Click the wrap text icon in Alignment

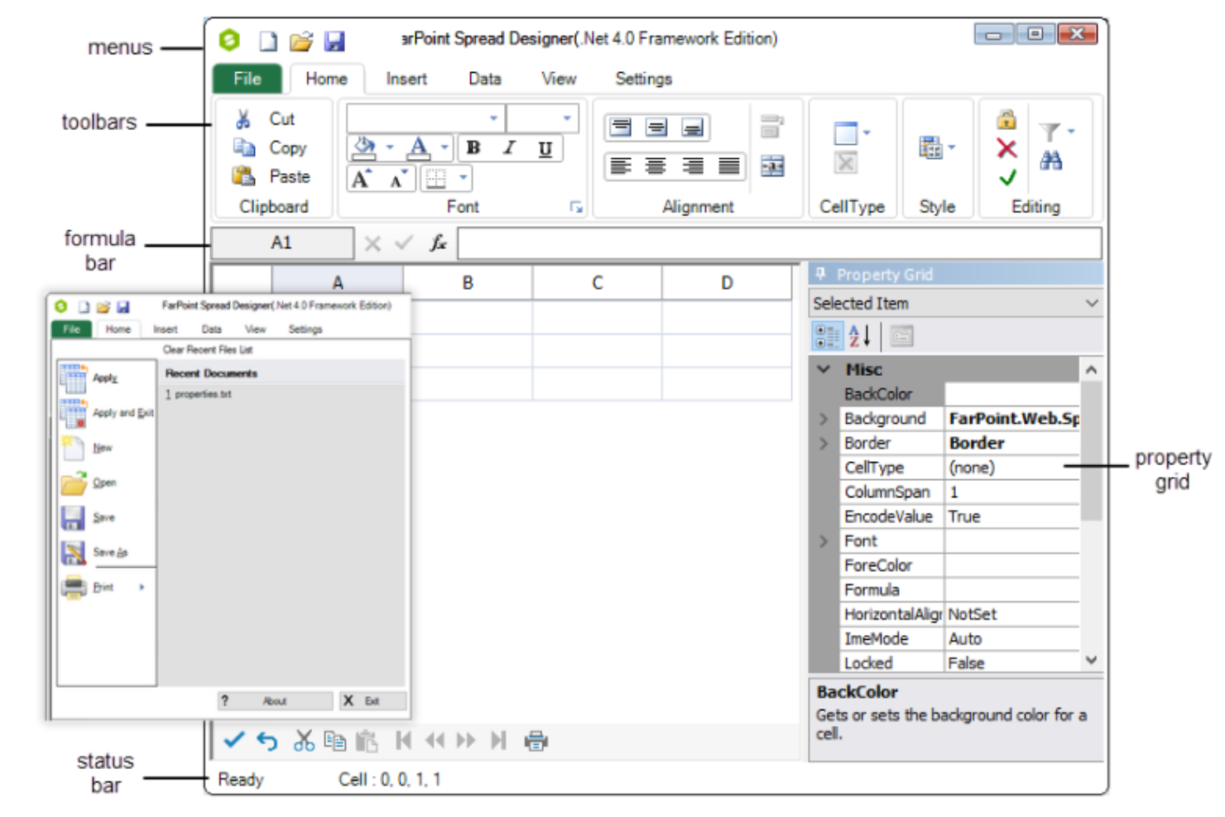771,127
